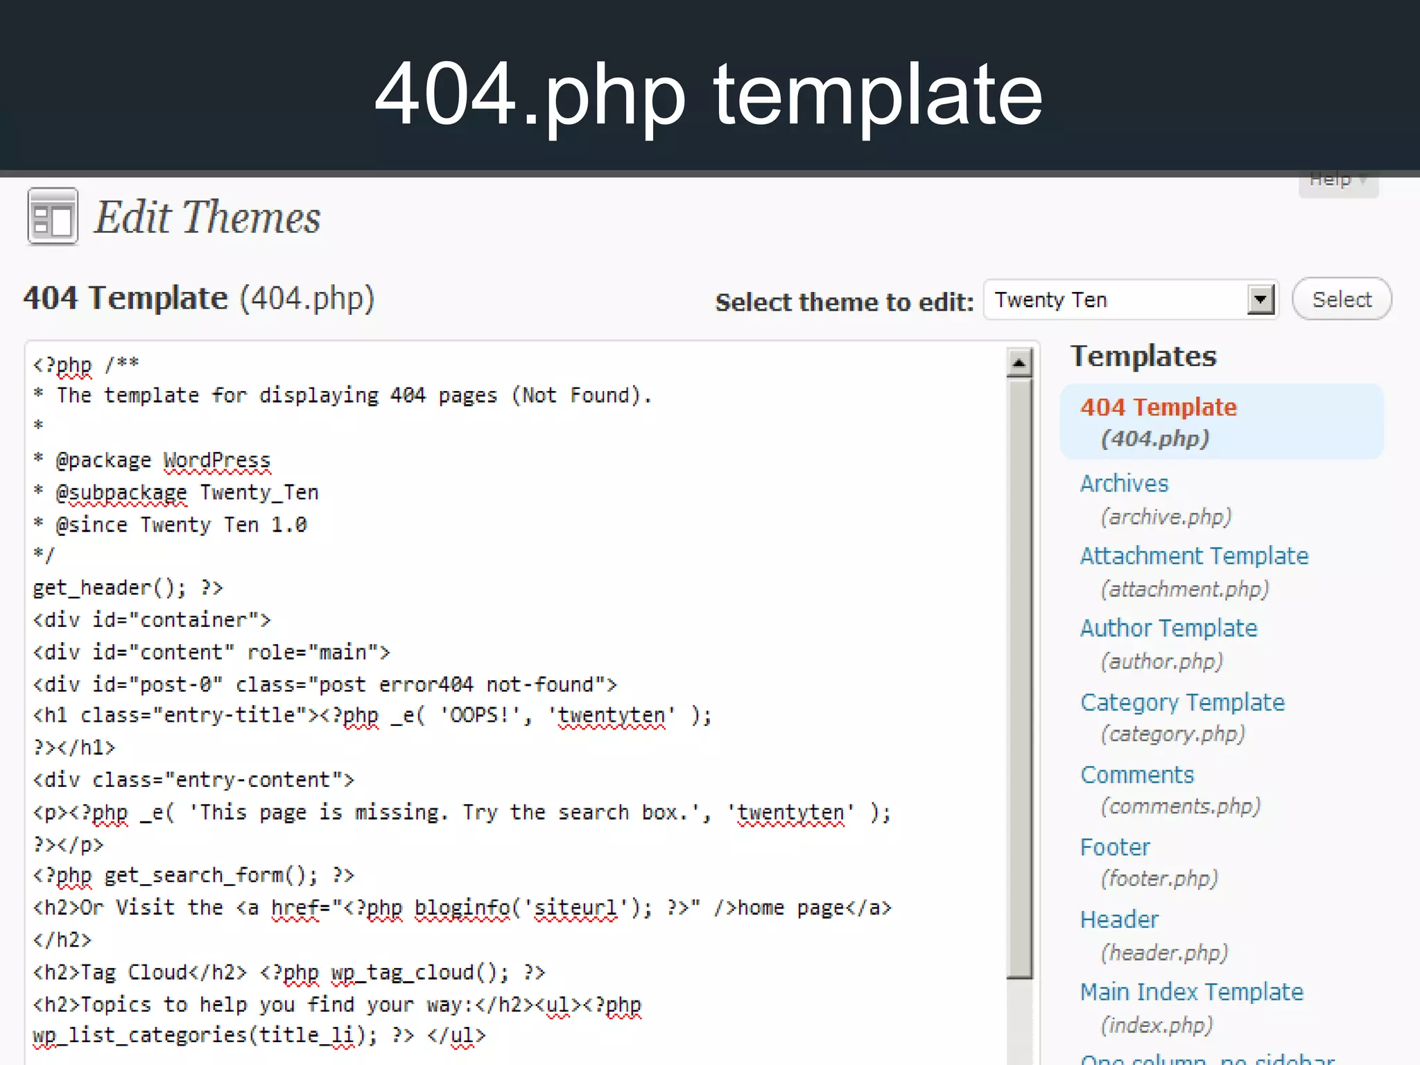Click the '<?php get_search_form(); ?>' line
Viewport: 1420px width, 1065px height.
point(193,876)
